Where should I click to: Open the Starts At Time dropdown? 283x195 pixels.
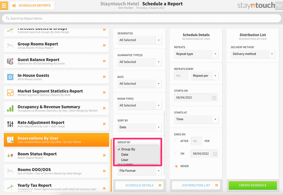click(196, 119)
